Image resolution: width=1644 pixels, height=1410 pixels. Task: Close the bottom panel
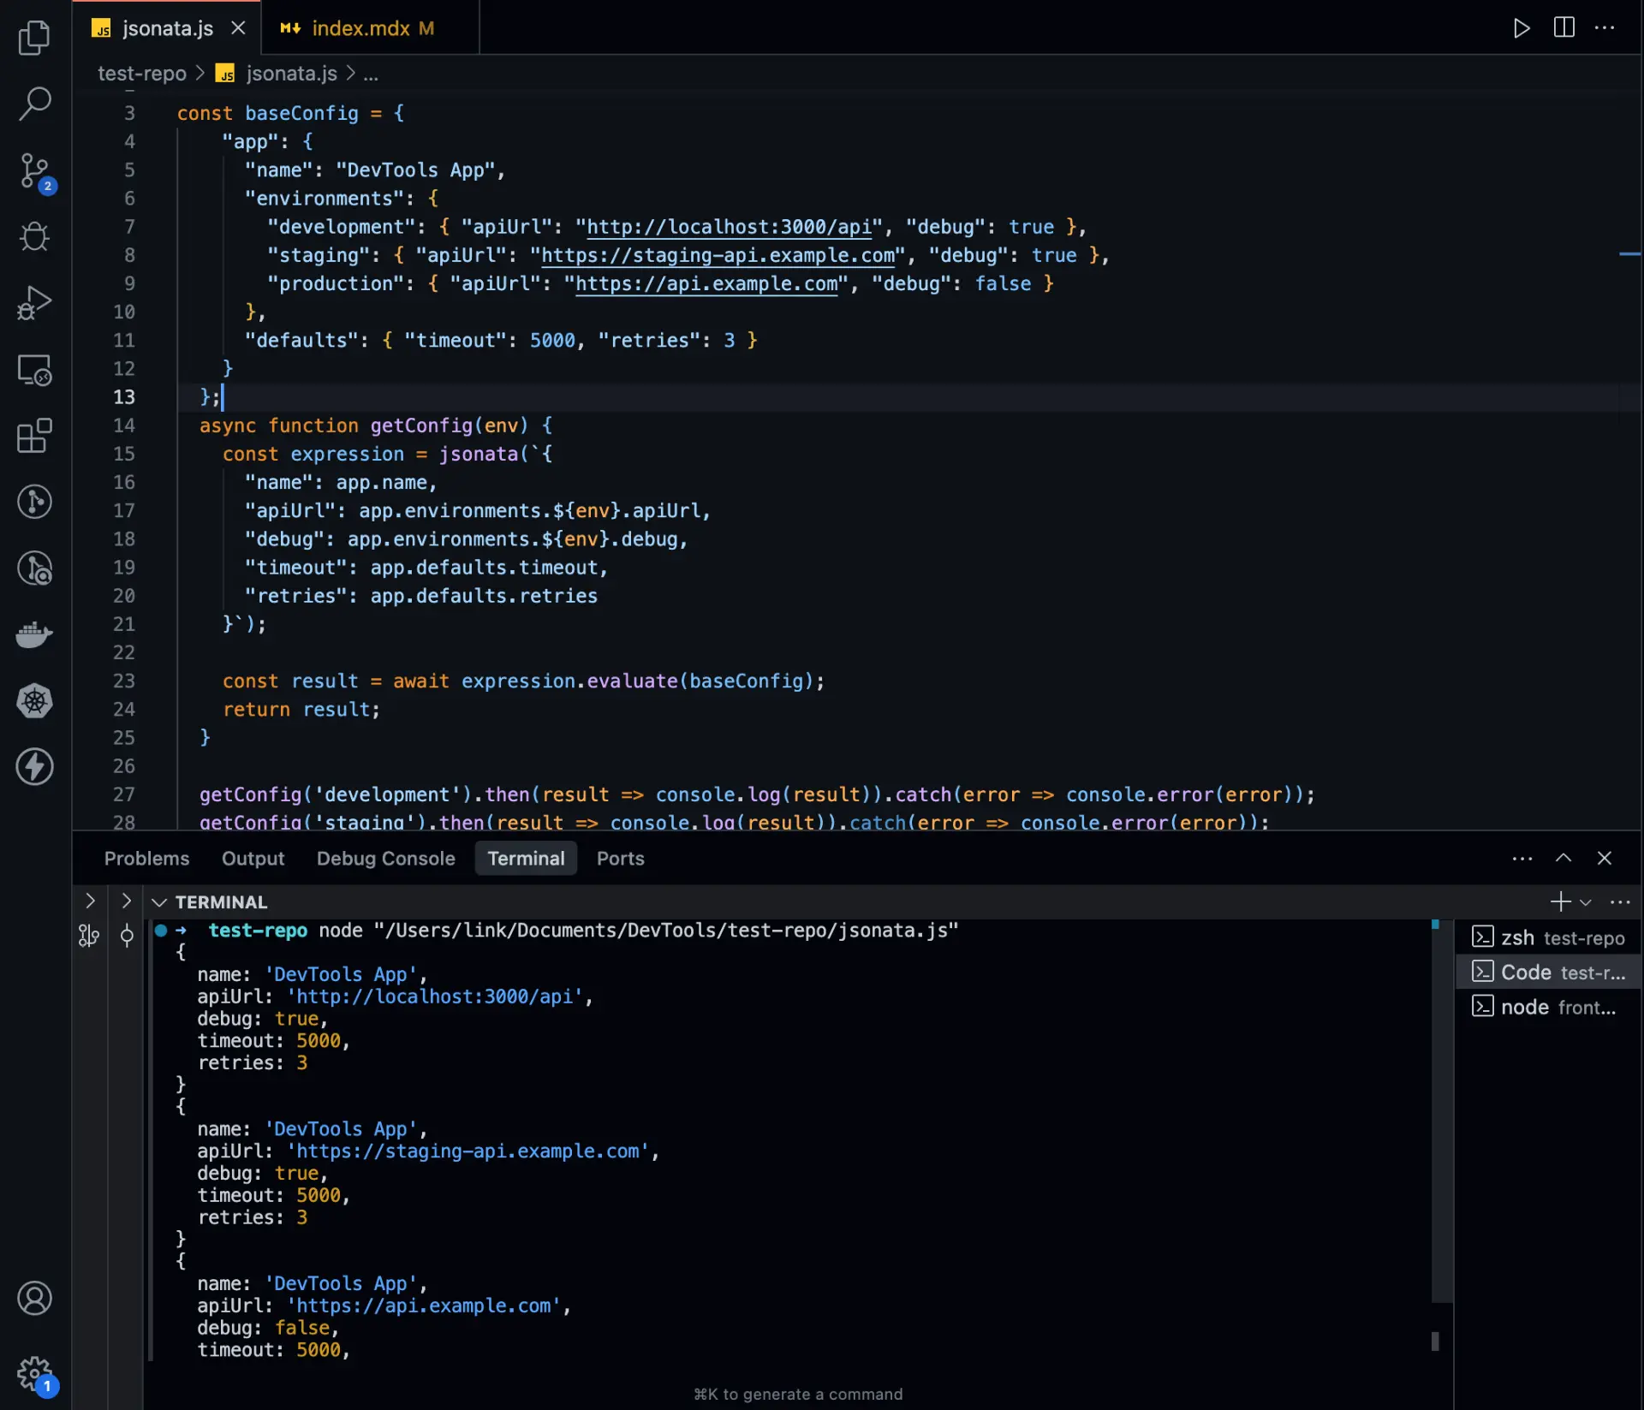coord(1604,858)
